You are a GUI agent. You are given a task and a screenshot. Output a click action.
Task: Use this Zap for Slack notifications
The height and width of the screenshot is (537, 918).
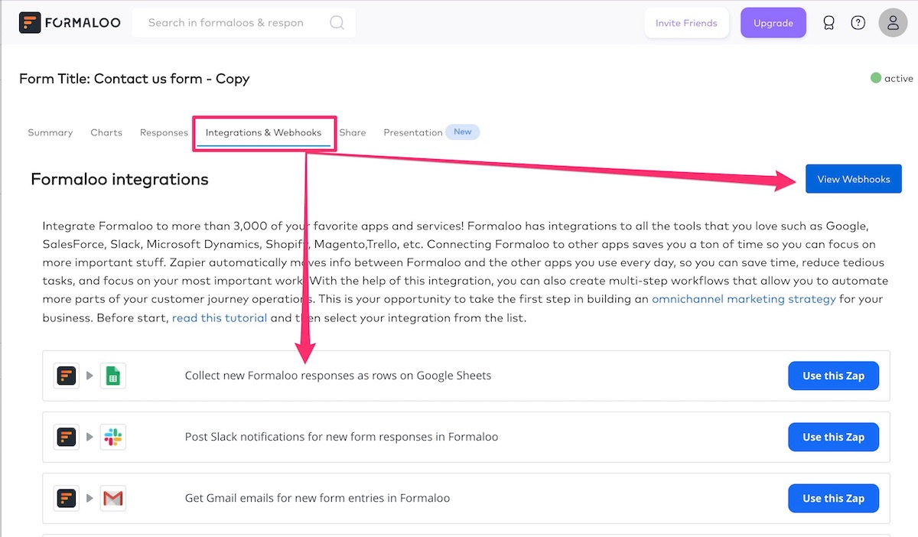tap(833, 437)
